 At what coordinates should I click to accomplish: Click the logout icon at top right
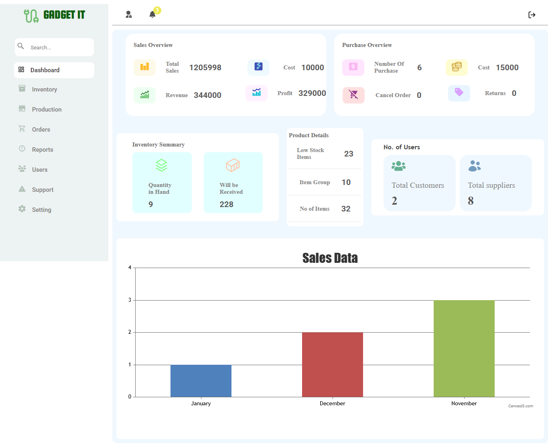point(532,14)
